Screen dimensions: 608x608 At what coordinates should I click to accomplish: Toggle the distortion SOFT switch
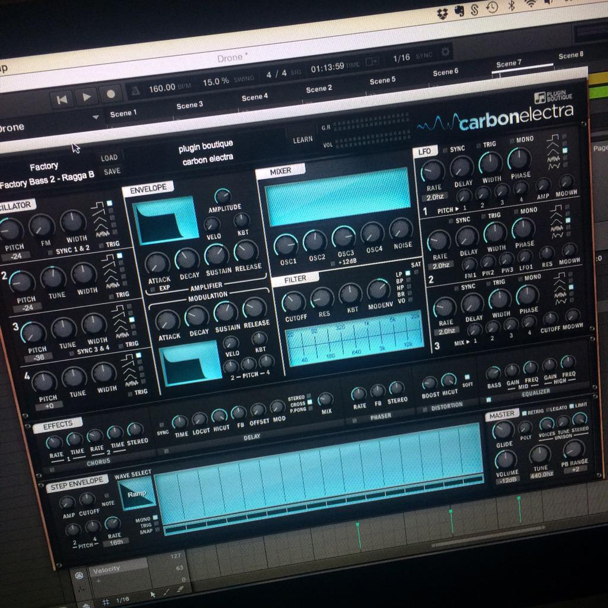[467, 377]
